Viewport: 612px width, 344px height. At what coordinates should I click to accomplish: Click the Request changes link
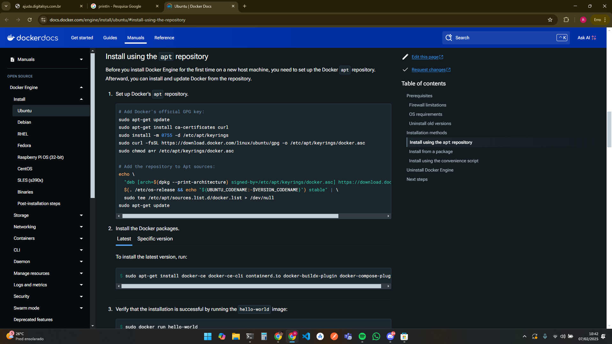pos(428,70)
